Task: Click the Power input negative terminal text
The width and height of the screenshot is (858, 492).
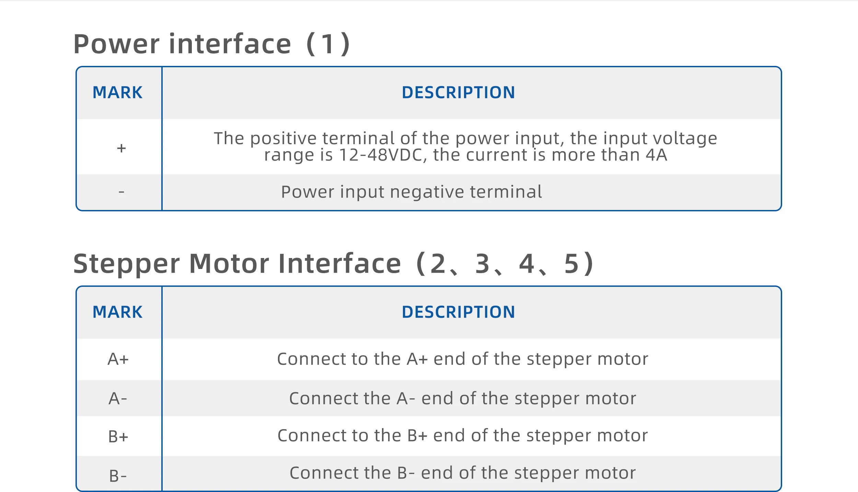Action: tap(411, 192)
